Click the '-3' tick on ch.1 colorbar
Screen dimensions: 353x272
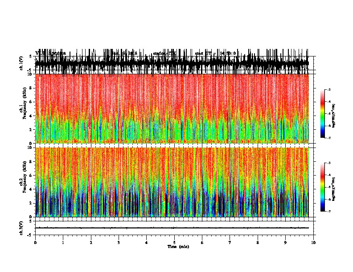coord(328,90)
